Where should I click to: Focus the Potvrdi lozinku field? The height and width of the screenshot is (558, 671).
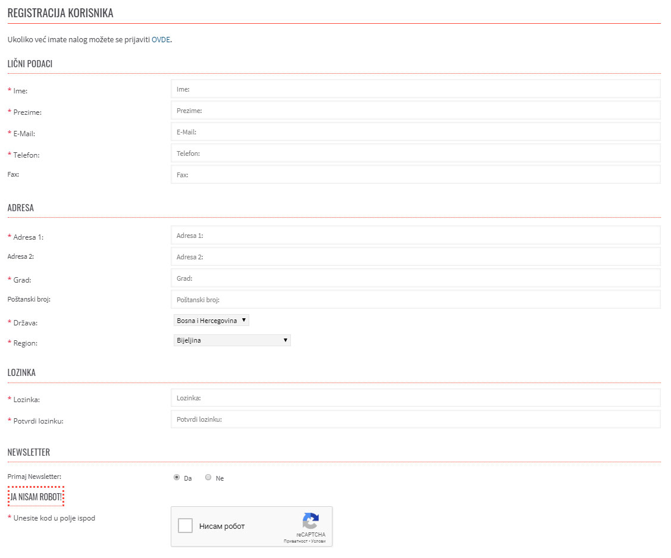pos(416,419)
